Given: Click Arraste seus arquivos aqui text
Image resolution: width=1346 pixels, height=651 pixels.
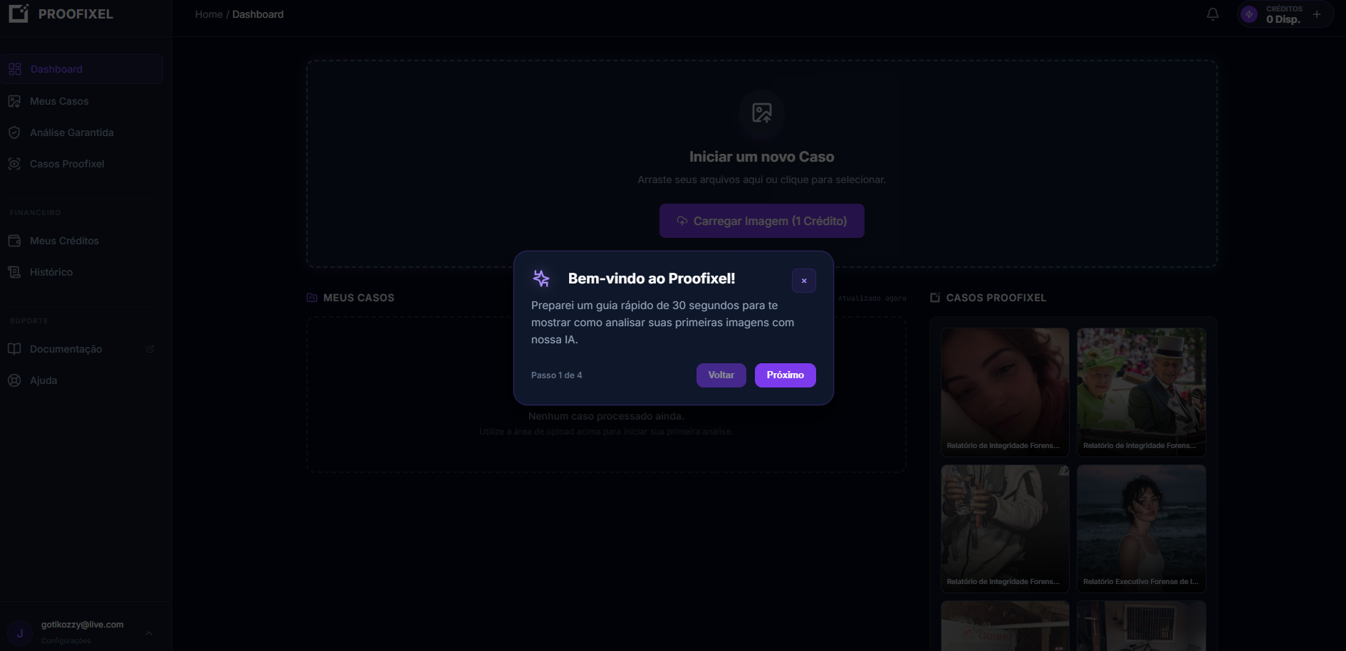Looking at the screenshot, I should pos(762,179).
